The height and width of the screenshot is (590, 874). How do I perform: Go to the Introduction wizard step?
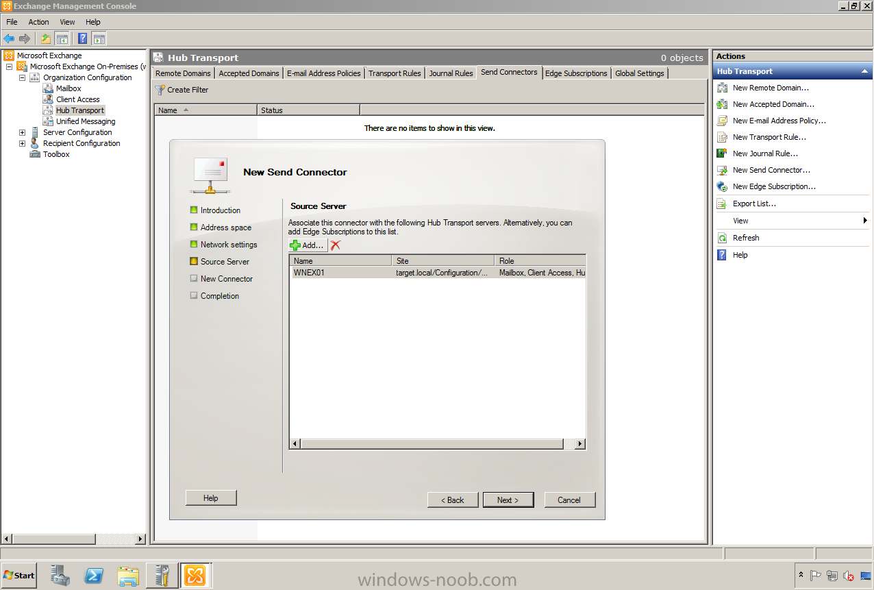click(x=221, y=210)
